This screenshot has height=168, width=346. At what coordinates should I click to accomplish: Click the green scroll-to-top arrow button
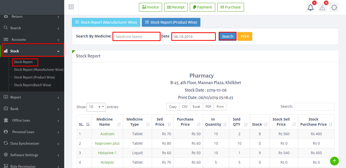(x=334, y=161)
